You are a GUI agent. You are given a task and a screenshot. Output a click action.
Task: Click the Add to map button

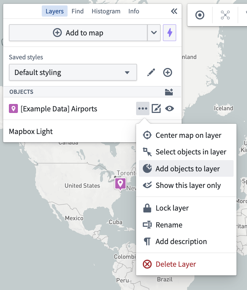tap(78, 33)
